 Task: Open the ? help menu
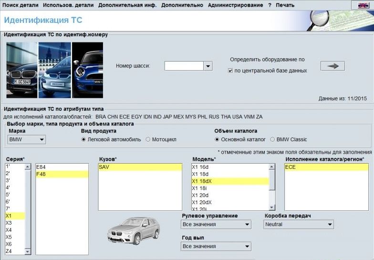click(270, 5)
